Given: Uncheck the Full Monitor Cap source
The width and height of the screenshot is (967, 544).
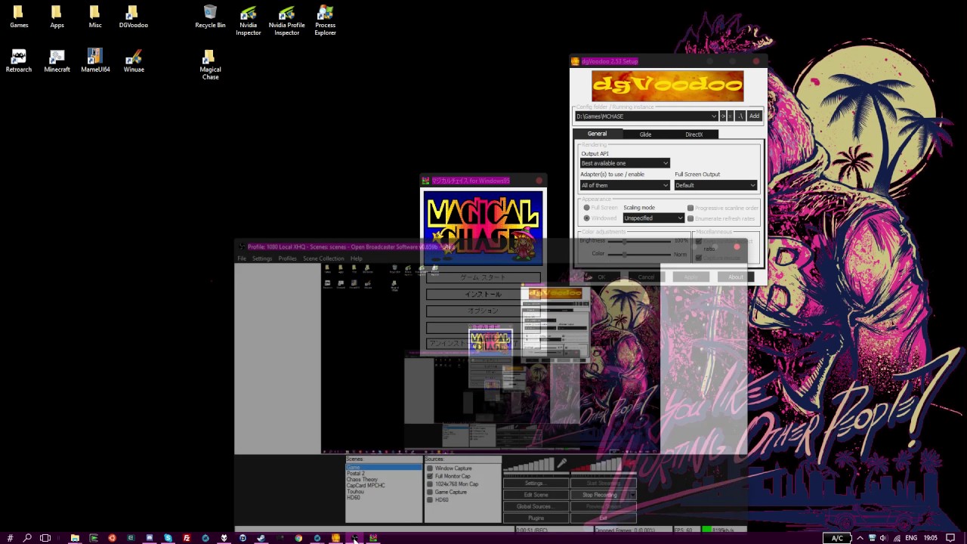Looking at the screenshot, I should [430, 476].
